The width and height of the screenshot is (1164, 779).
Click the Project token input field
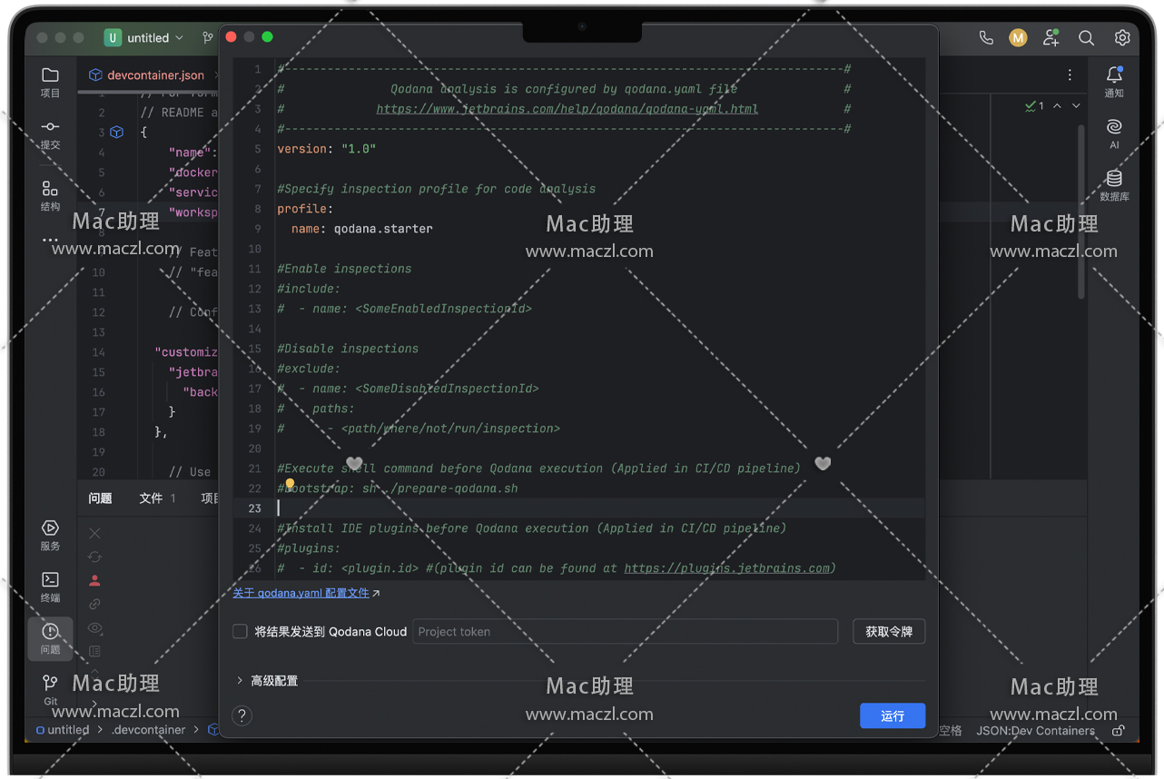(x=625, y=632)
